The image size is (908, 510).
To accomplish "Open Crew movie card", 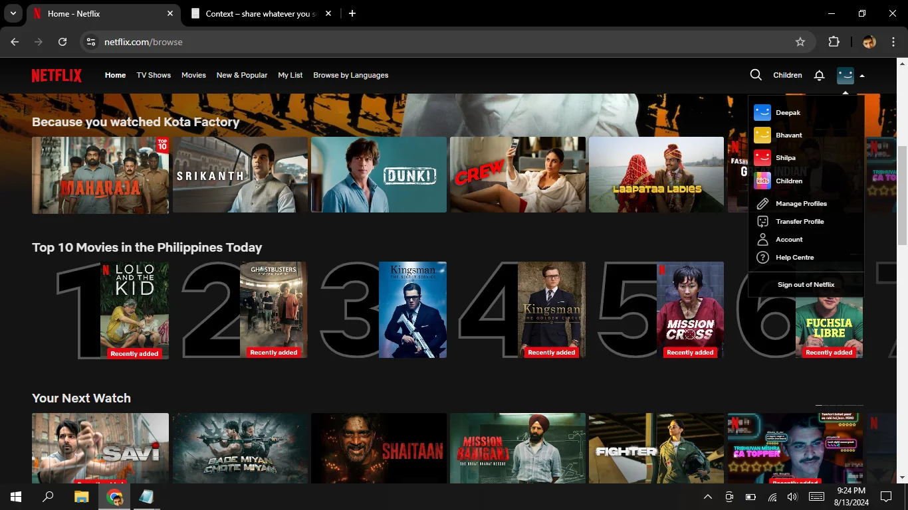I will click(x=518, y=175).
